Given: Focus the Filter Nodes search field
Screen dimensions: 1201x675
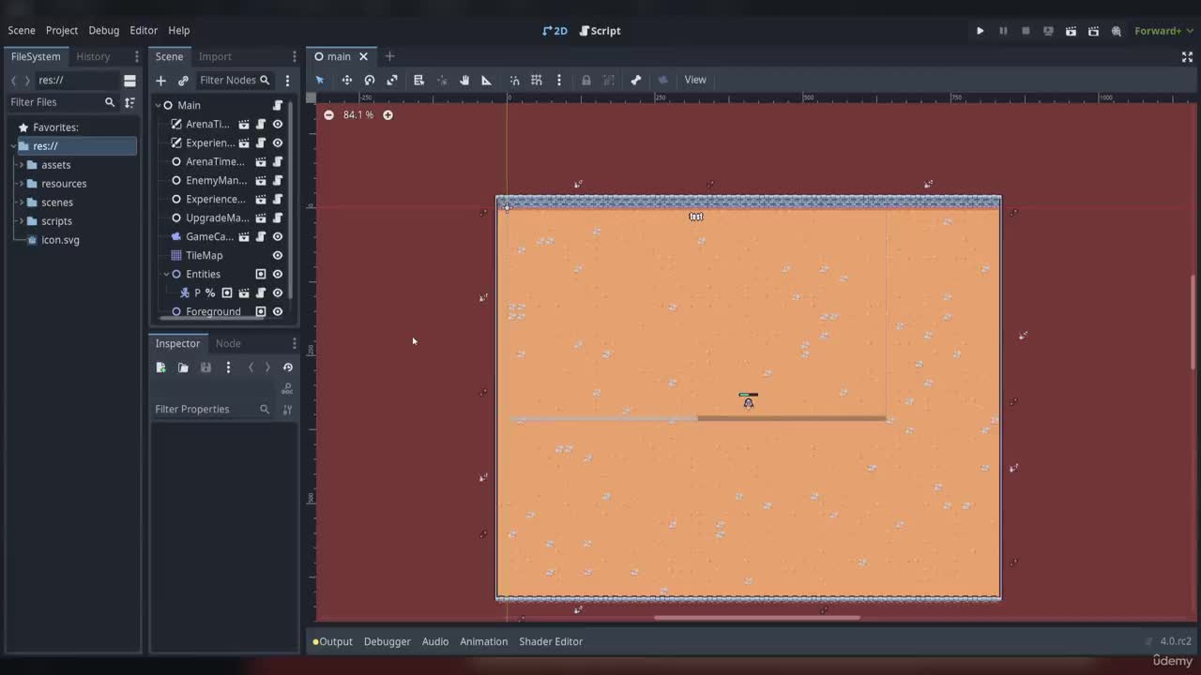Looking at the screenshot, I should 234,81.
